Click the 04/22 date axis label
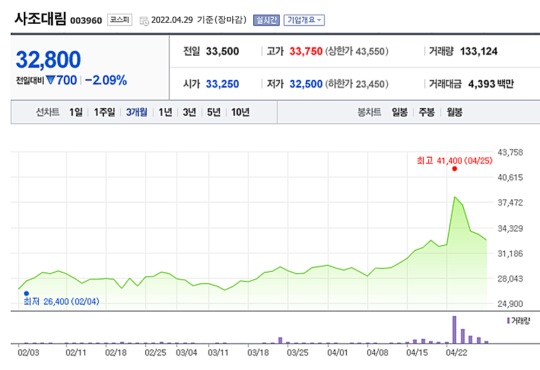Viewport: 540px width, 370px height. [x=457, y=353]
